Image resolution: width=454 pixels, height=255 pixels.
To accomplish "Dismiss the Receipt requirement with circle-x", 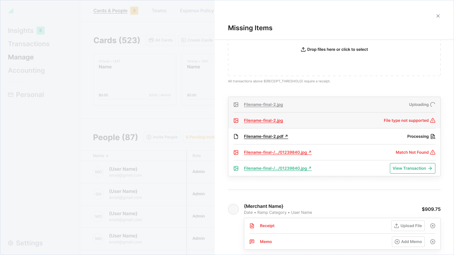I will click(433, 226).
